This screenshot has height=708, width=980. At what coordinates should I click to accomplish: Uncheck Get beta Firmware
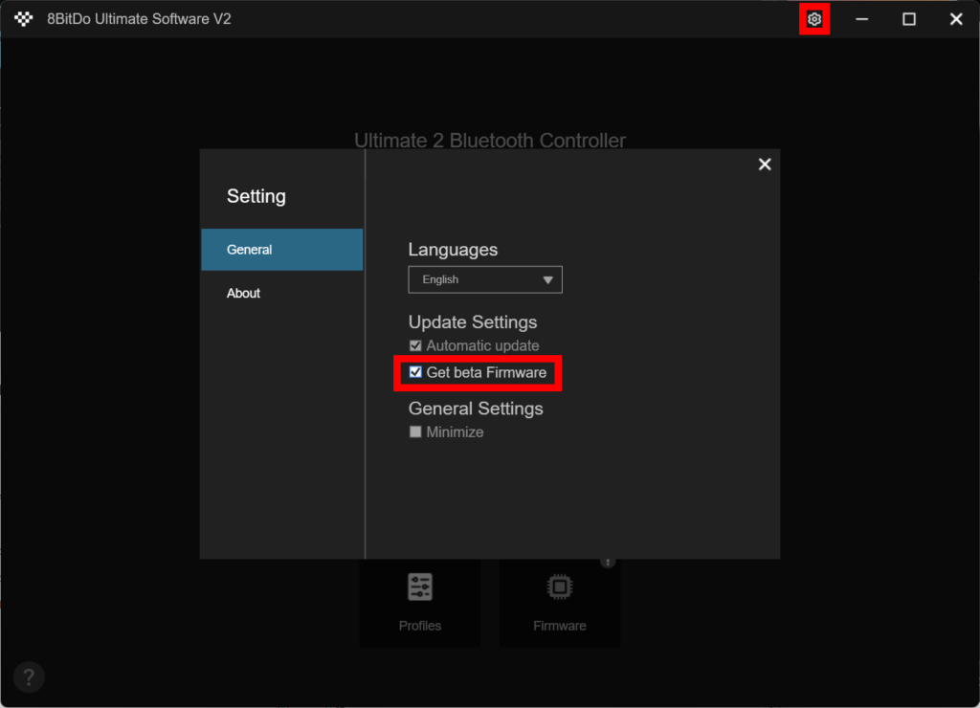(415, 372)
